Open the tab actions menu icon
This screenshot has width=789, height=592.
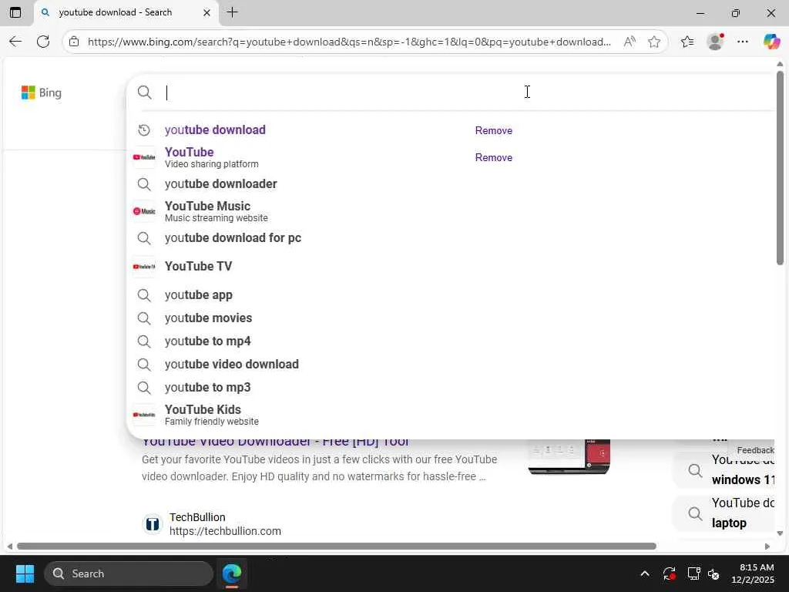(15, 12)
